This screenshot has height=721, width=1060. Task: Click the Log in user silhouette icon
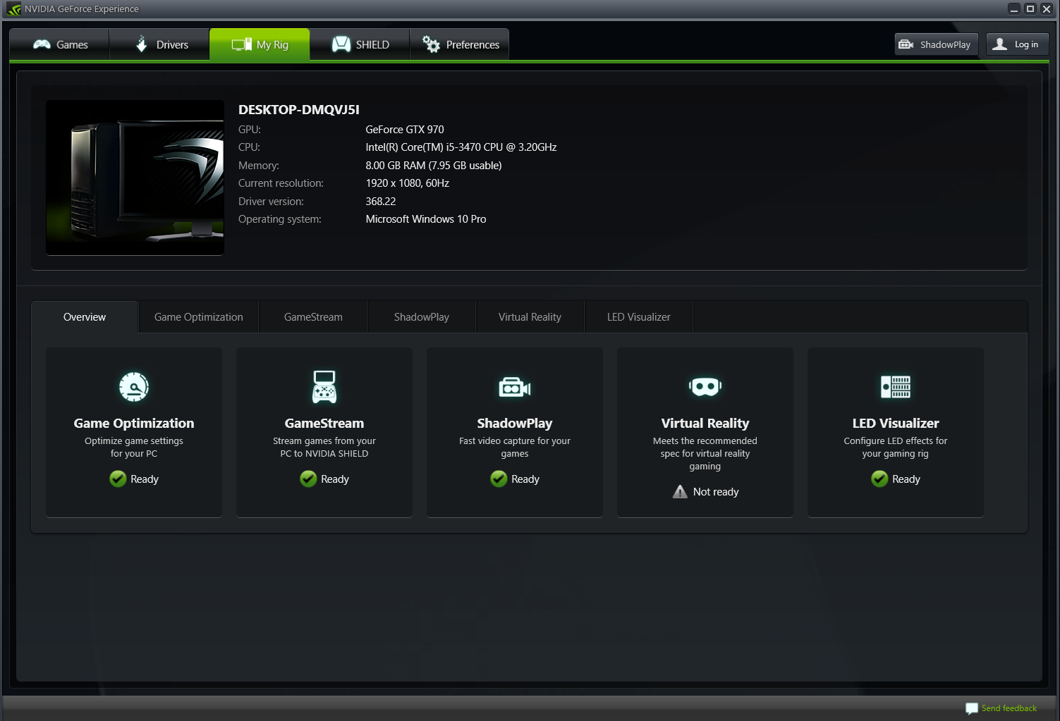[999, 44]
